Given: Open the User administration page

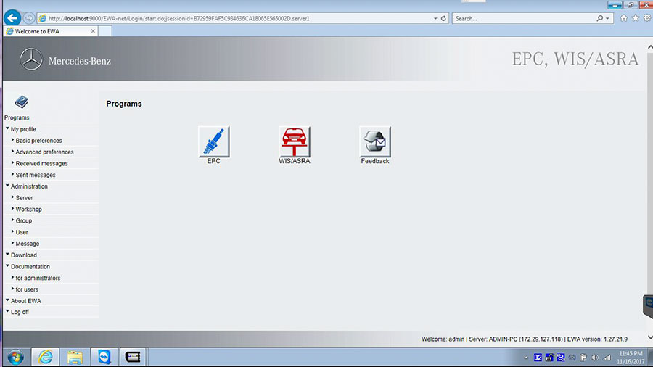Looking at the screenshot, I should coord(22,232).
